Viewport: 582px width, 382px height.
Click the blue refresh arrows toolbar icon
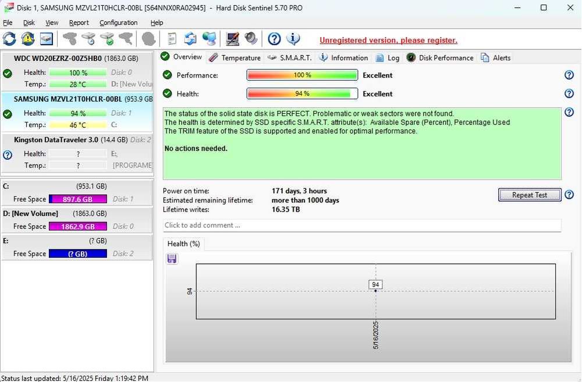[9, 38]
